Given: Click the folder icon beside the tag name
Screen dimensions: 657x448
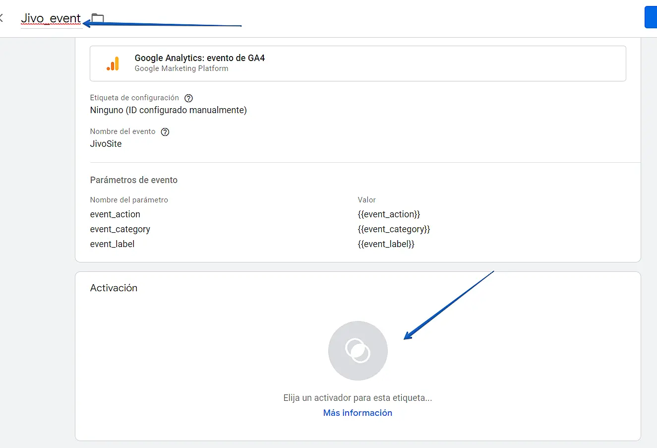Looking at the screenshot, I should click(x=98, y=19).
